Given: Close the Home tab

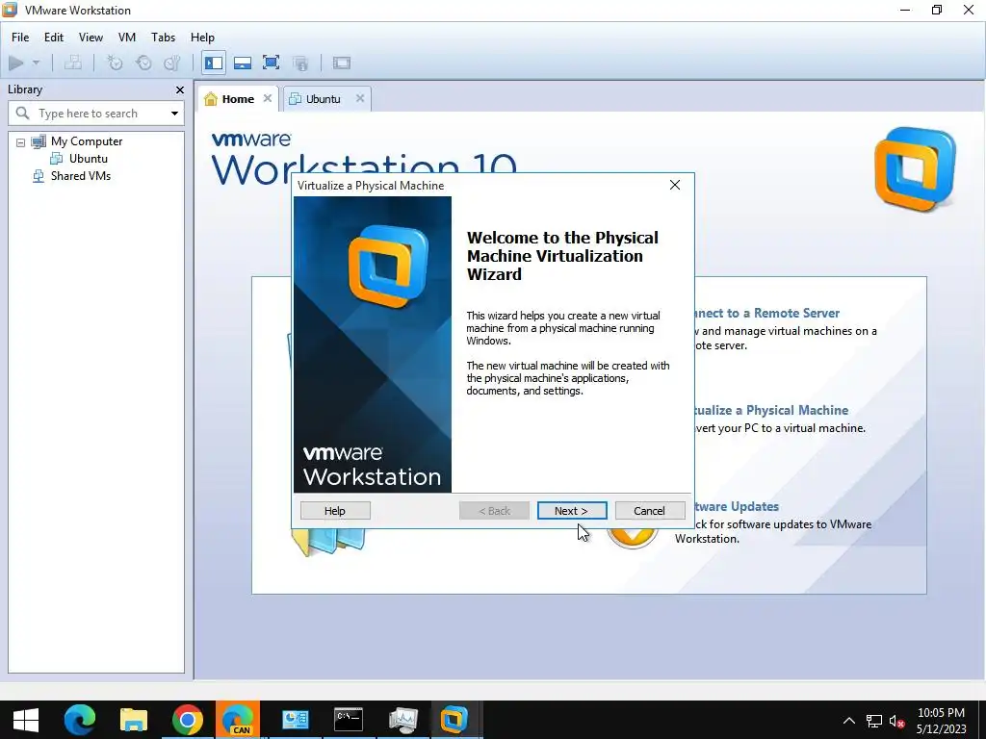Looking at the screenshot, I should (x=268, y=98).
